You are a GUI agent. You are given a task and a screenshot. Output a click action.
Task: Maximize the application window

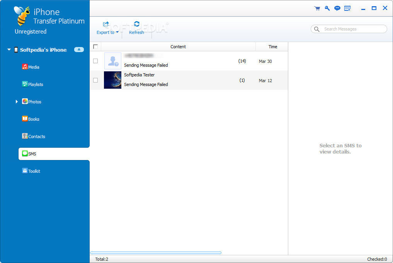374,8
